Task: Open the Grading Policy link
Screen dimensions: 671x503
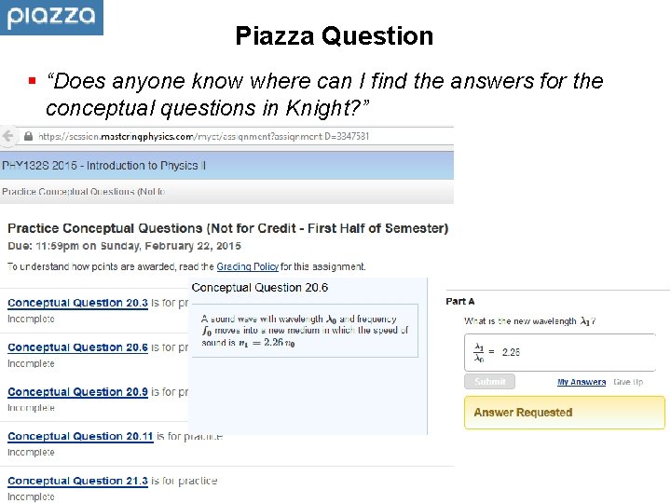Action: pyautogui.click(x=247, y=266)
